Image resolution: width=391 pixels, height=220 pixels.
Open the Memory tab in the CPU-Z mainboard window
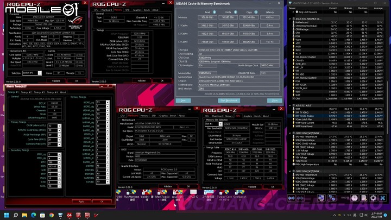click(x=144, y=116)
